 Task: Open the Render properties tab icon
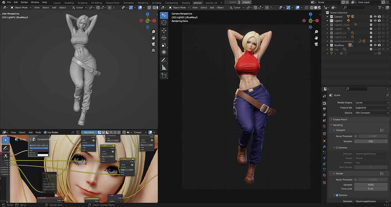(325, 103)
